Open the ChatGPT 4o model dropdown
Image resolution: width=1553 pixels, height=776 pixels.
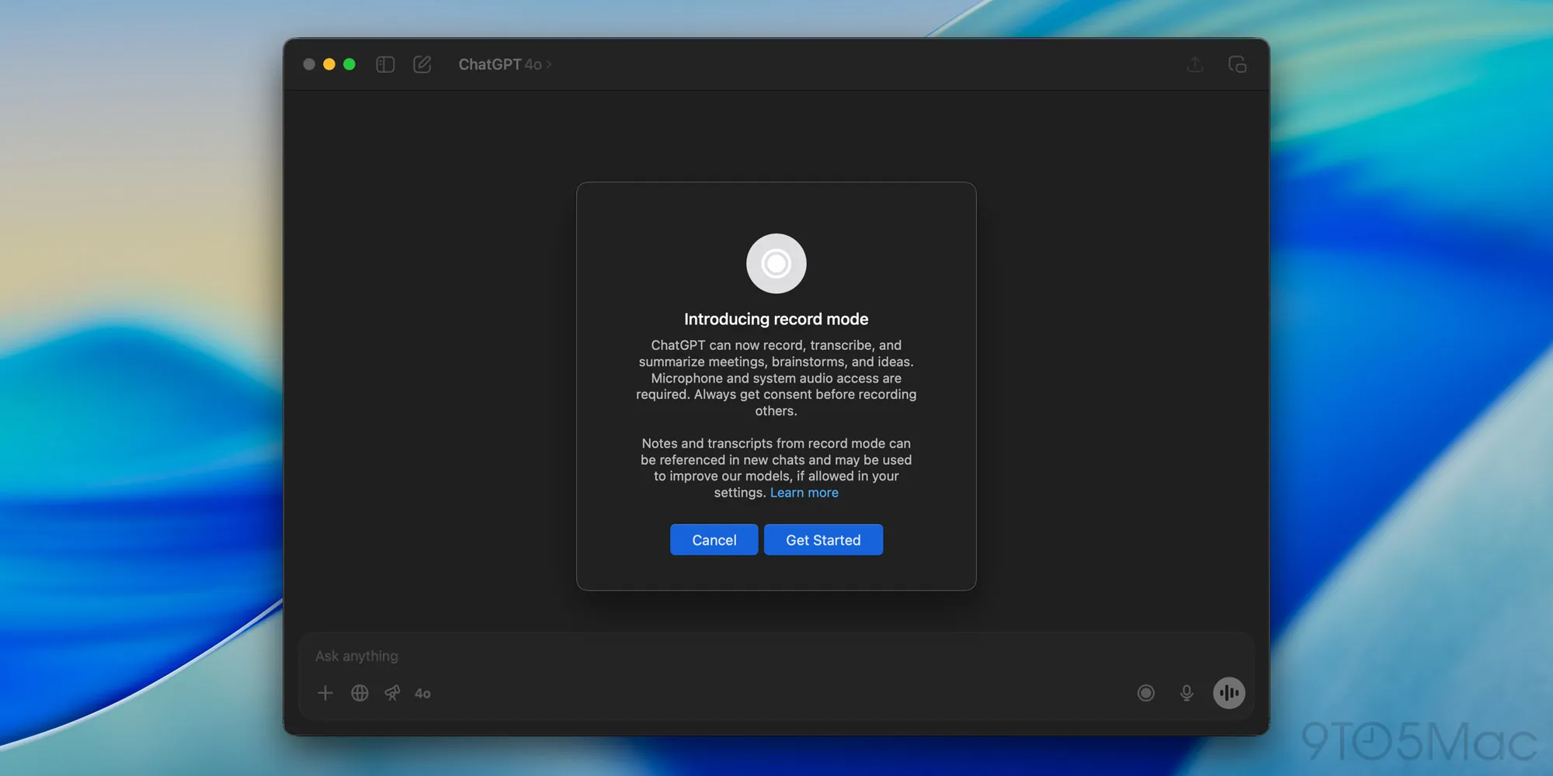tap(504, 64)
